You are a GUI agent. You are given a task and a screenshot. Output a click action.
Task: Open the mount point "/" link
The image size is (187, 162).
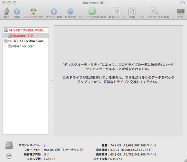45,146
